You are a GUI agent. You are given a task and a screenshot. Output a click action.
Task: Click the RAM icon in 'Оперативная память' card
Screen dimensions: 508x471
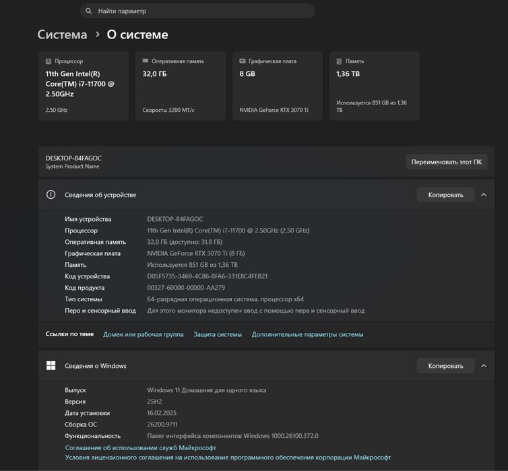pyautogui.click(x=145, y=61)
